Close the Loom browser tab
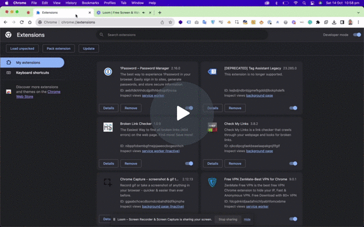Image resolution: width=364 pixels, height=227 pixels. pyautogui.click(x=150, y=13)
